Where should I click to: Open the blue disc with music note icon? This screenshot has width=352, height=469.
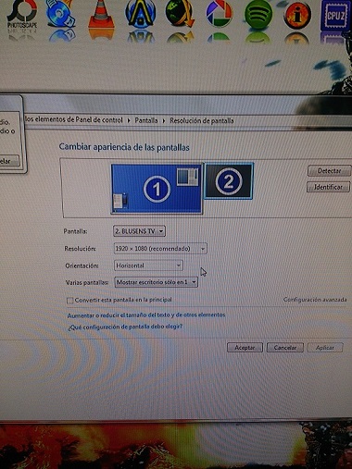(x=61, y=14)
